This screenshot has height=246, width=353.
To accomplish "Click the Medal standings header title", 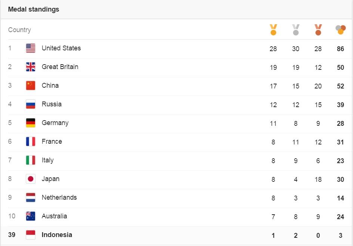I will click(34, 9).
